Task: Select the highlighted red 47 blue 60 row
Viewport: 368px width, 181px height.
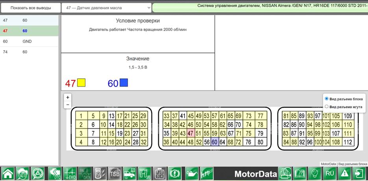Action: [29, 31]
